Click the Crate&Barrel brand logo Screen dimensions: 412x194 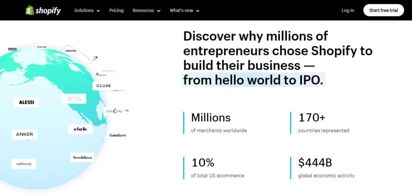point(117,135)
